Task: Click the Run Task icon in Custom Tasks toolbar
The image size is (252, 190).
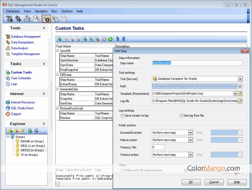Action: click(78, 39)
